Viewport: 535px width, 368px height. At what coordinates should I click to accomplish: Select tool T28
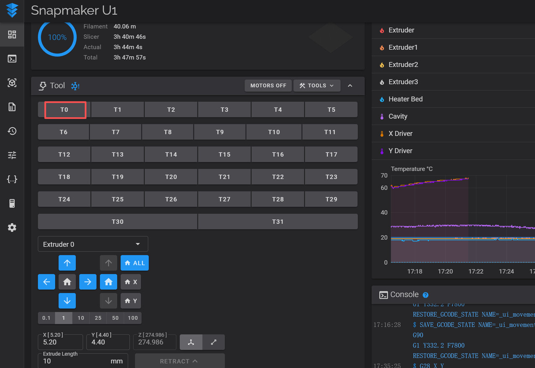tap(278, 199)
